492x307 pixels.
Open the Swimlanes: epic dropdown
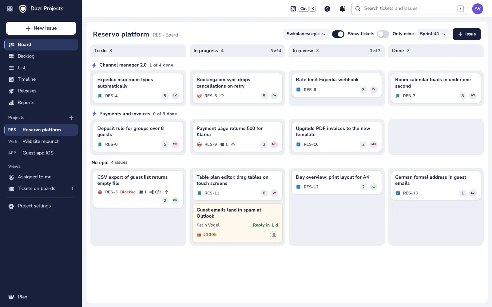click(x=306, y=34)
